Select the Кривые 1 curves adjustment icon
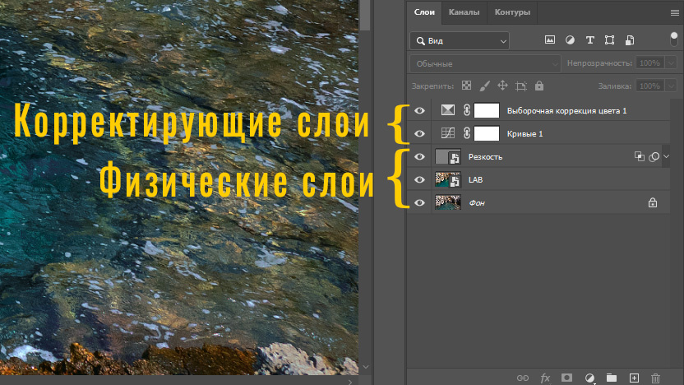684x385 pixels. pos(448,133)
